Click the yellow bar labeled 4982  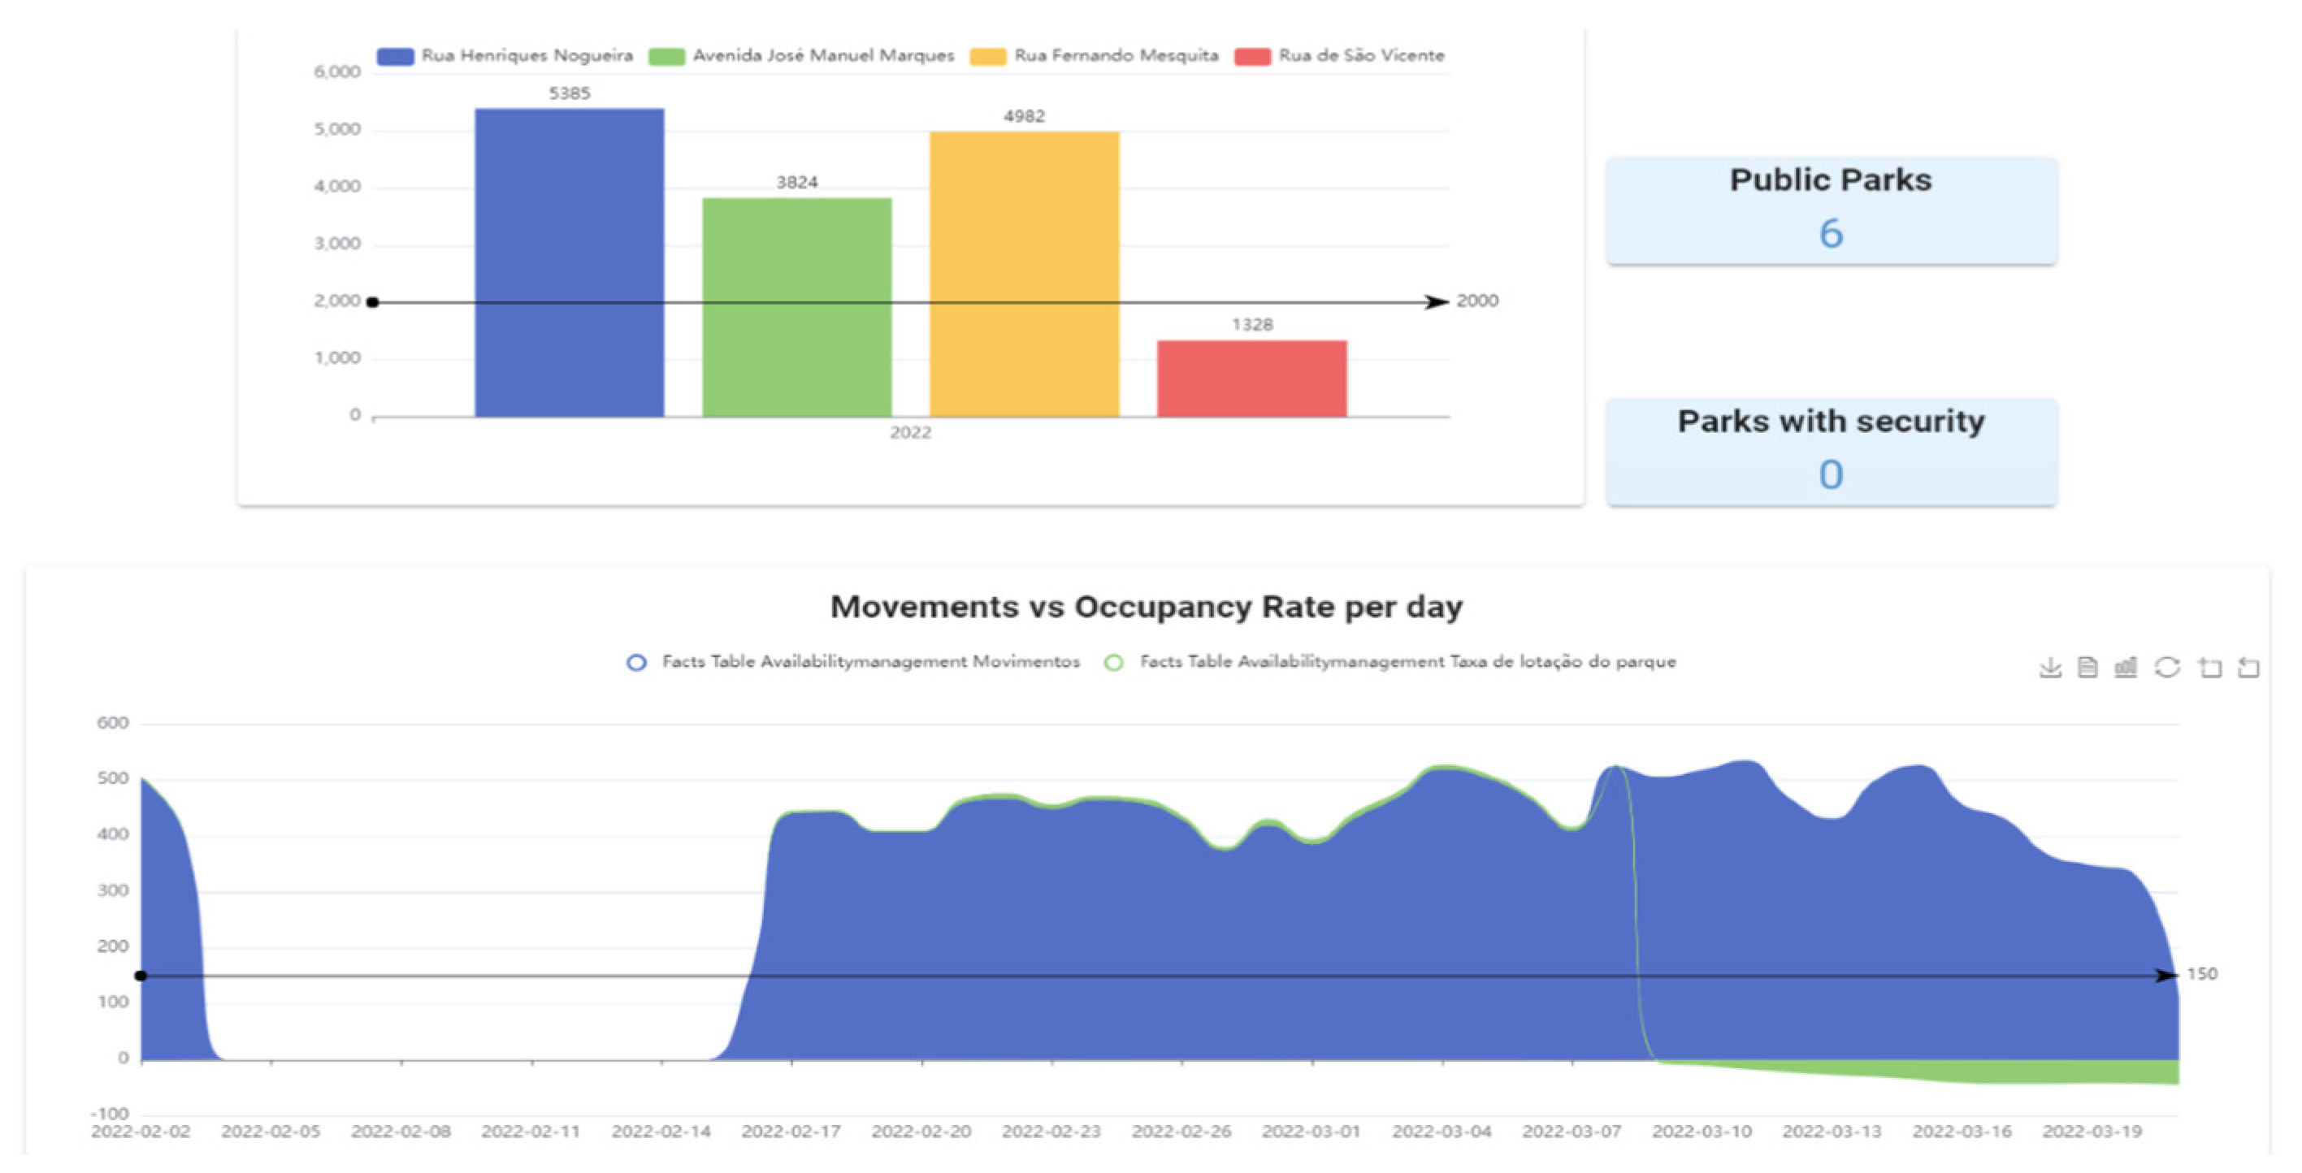[1024, 274]
